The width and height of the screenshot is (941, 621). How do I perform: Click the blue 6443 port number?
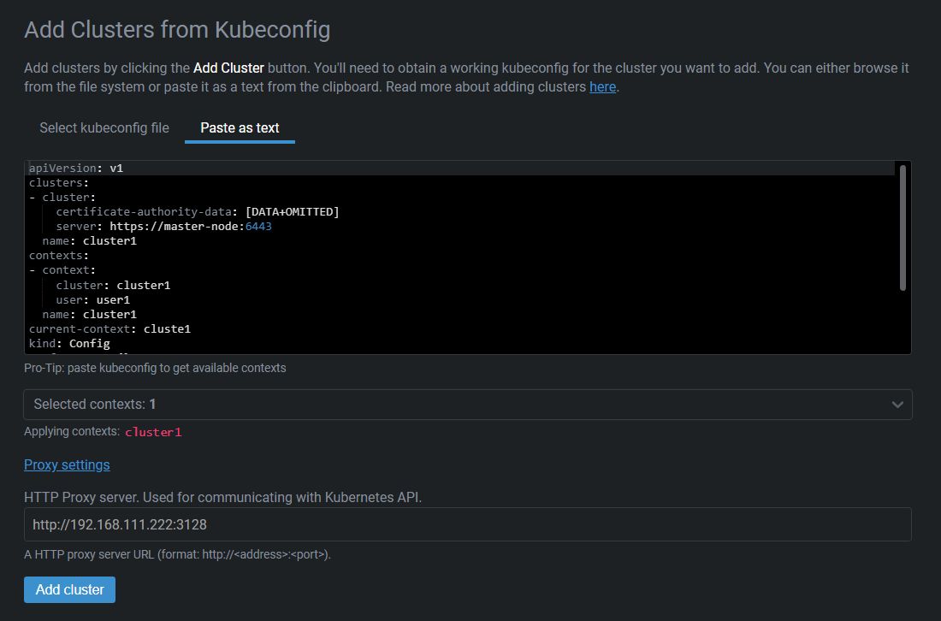tap(258, 227)
